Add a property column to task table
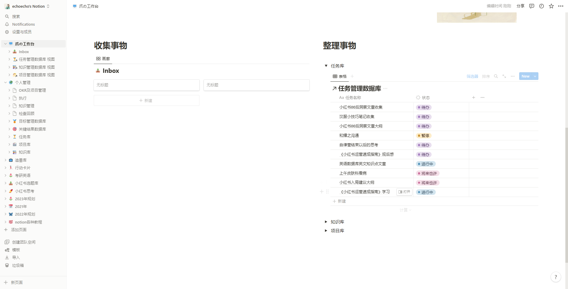568x289 pixels. (x=473, y=98)
